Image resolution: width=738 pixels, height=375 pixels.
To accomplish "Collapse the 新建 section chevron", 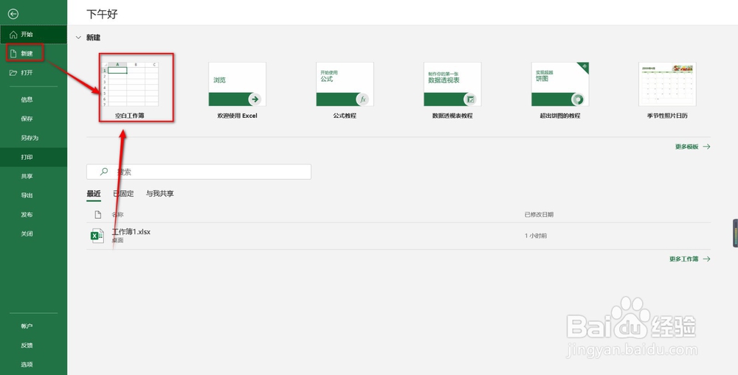I will pos(79,38).
